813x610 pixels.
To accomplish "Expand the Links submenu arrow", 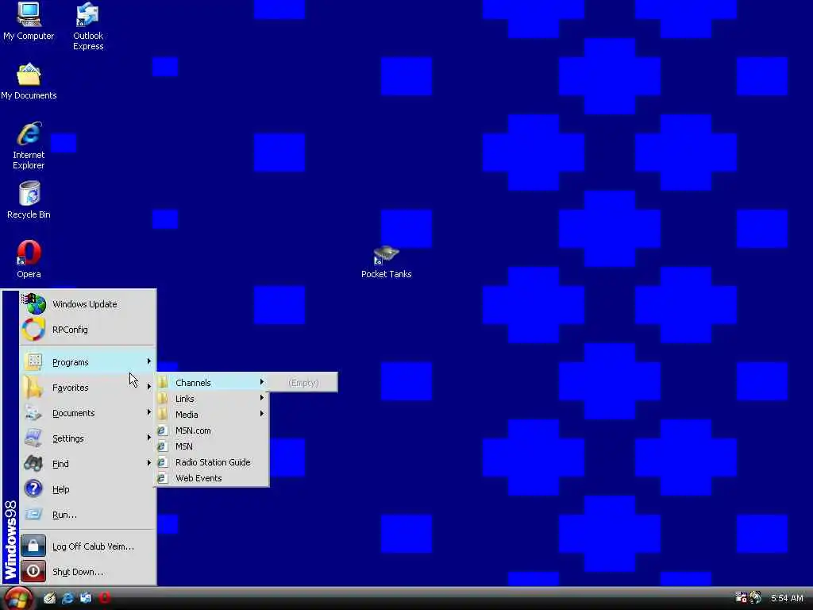I will 262,398.
